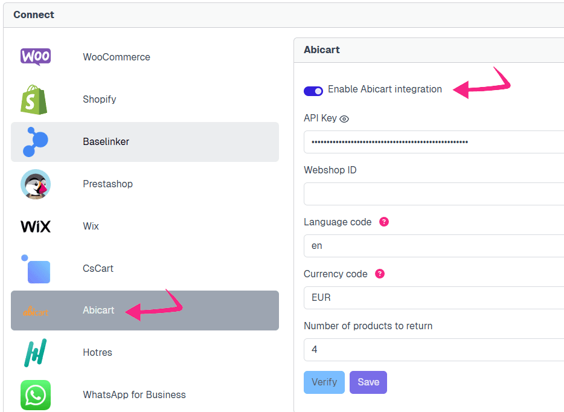Click the WhatsApp for Business icon
Image resolution: width=564 pixels, height=412 pixels.
pyautogui.click(x=36, y=395)
